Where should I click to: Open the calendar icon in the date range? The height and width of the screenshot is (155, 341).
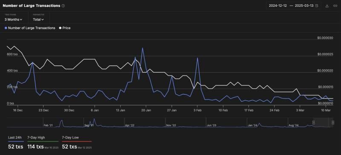pyautogui.click(x=317, y=6)
